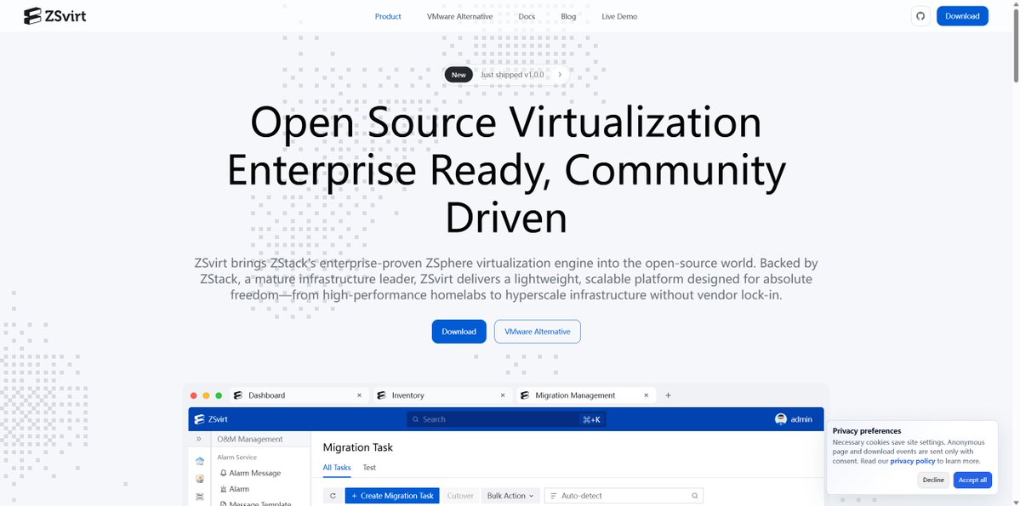Click the blue Download button in hero
This screenshot has width=1020, height=506.
(x=459, y=332)
